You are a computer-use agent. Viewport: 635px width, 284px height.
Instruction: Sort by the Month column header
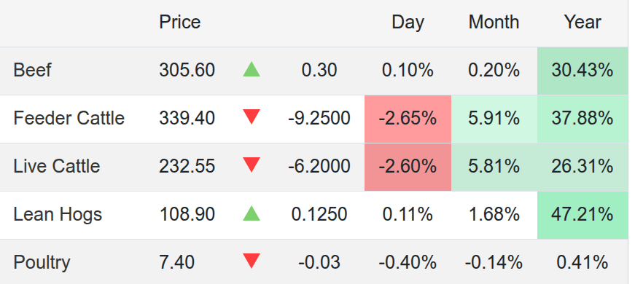pyautogui.click(x=494, y=22)
